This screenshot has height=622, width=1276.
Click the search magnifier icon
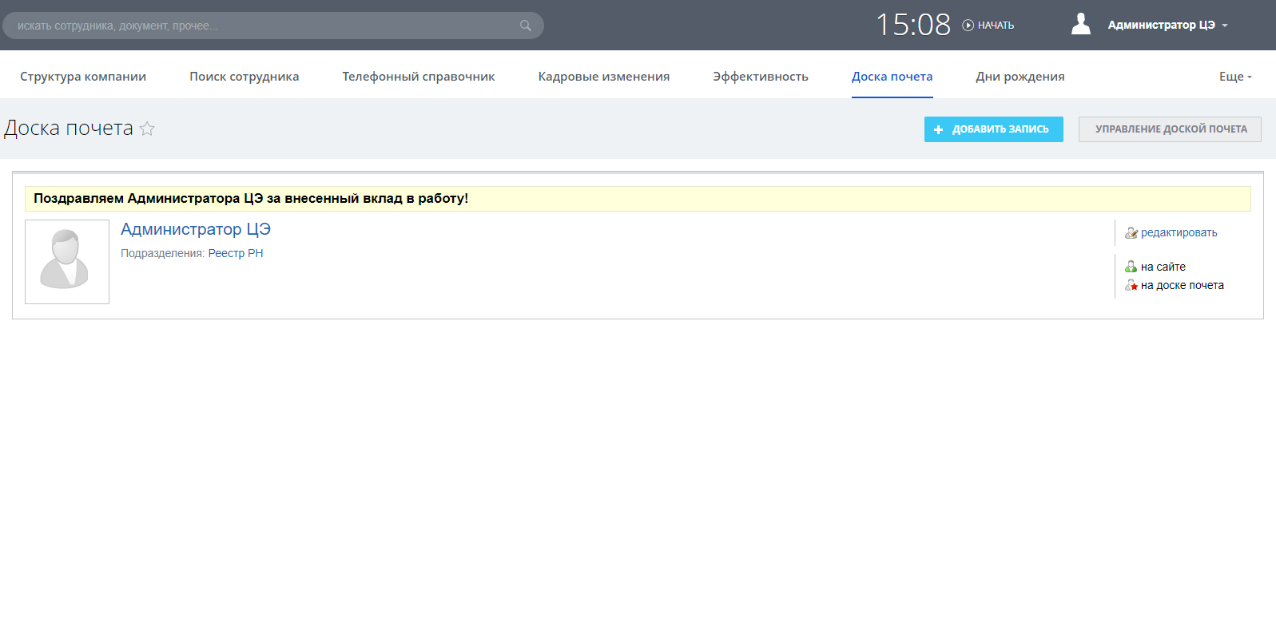pos(525,26)
